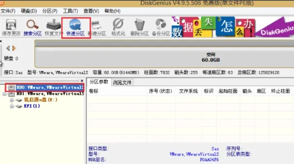Select HD1:VMware,VMwareVirtualS in disk tree

pyautogui.click(x=50, y=94)
